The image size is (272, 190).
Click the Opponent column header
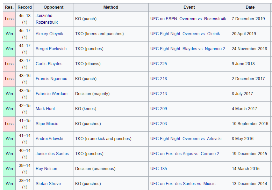point(53,7)
